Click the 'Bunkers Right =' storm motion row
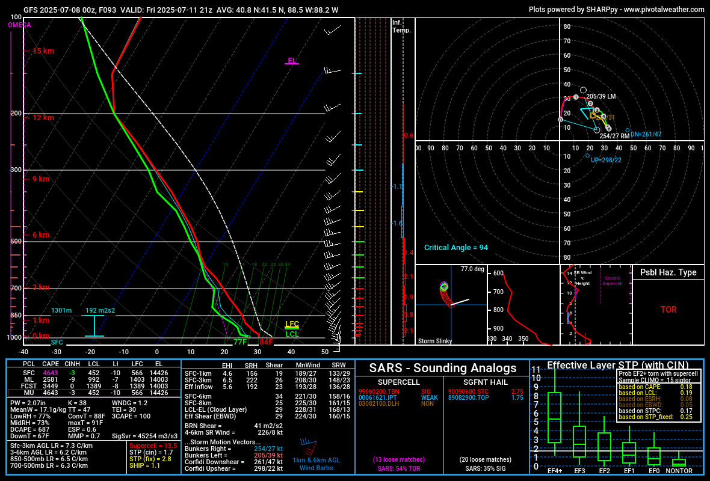The image size is (710, 481). click(x=233, y=449)
